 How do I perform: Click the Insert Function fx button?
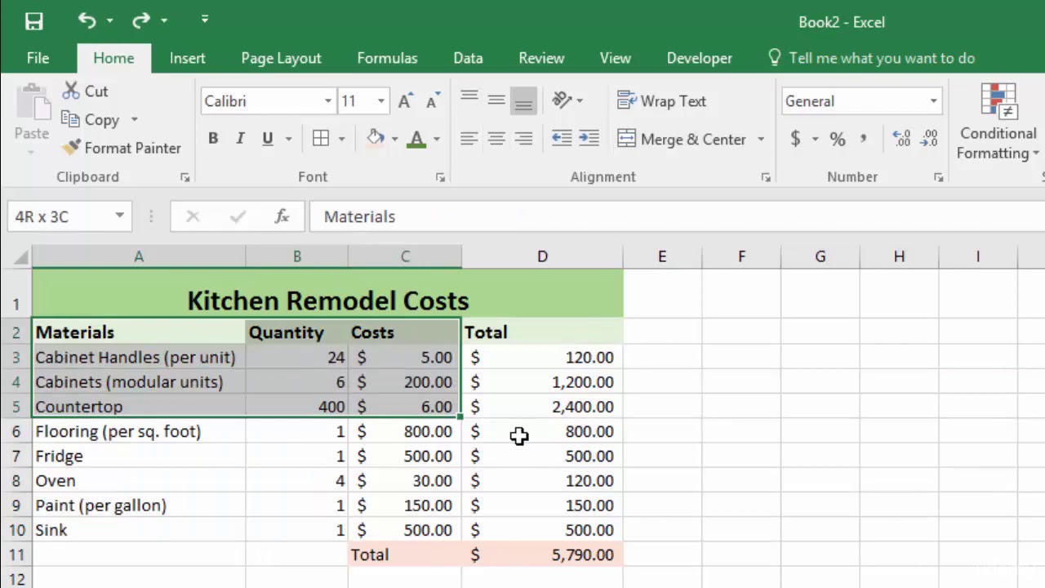(x=282, y=216)
